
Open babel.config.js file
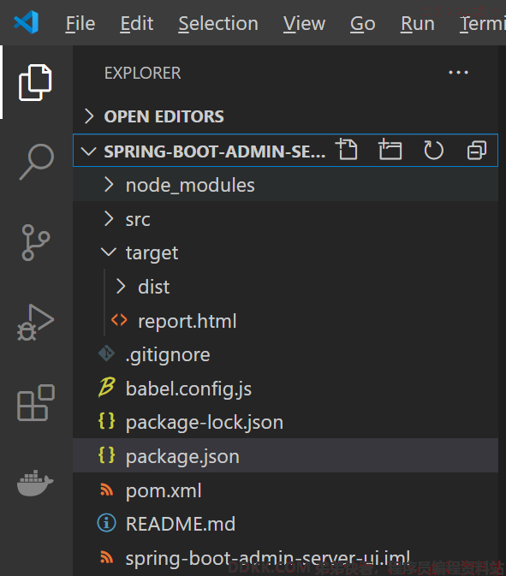click(188, 389)
